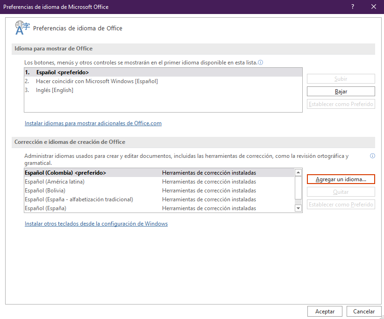Select Español (España - alfabetización tradicional) row
384x319 pixels.
tap(159, 199)
